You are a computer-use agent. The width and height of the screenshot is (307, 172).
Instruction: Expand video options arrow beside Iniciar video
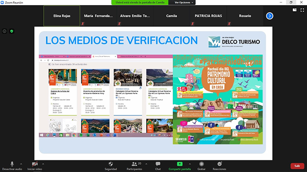[x=43, y=164]
